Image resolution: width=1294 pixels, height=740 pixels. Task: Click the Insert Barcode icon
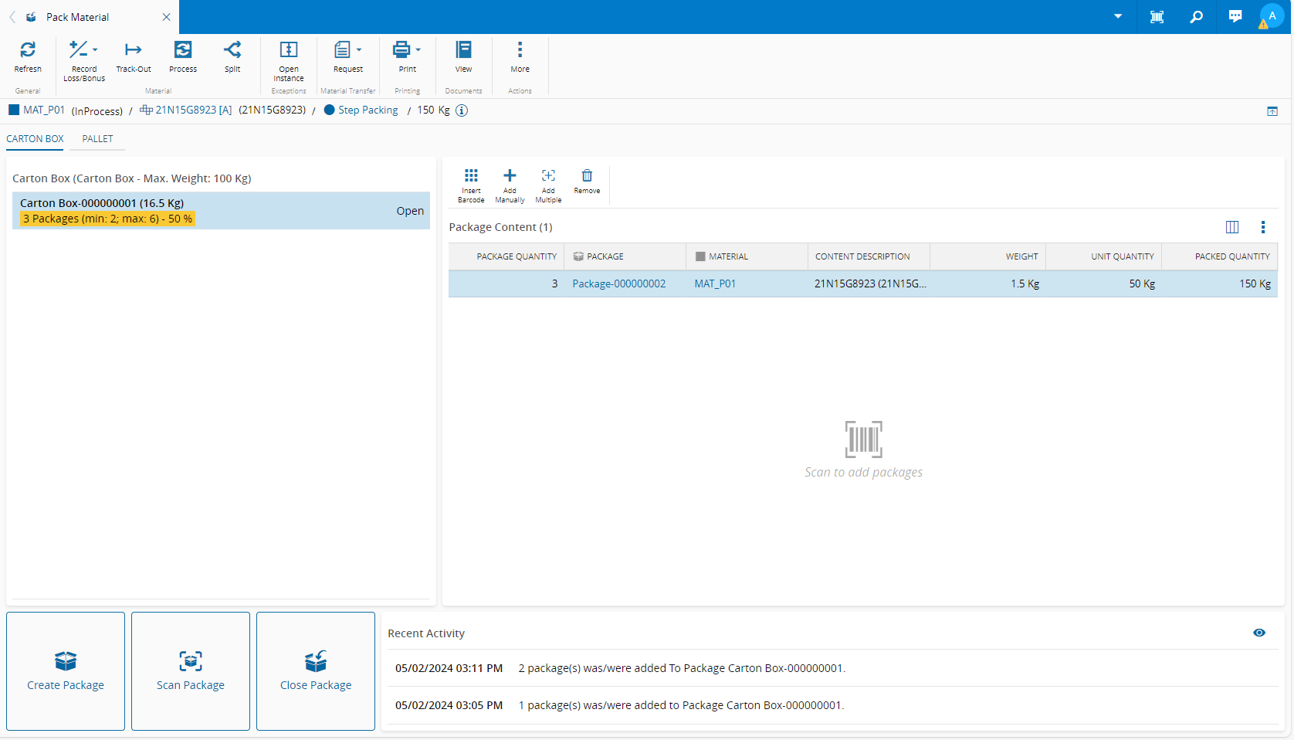point(471,176)
